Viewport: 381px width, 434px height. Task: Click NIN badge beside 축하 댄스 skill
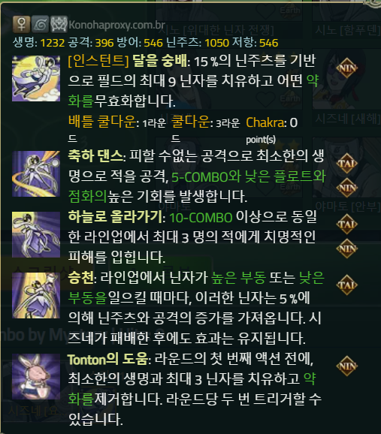(x=346, y=188)
